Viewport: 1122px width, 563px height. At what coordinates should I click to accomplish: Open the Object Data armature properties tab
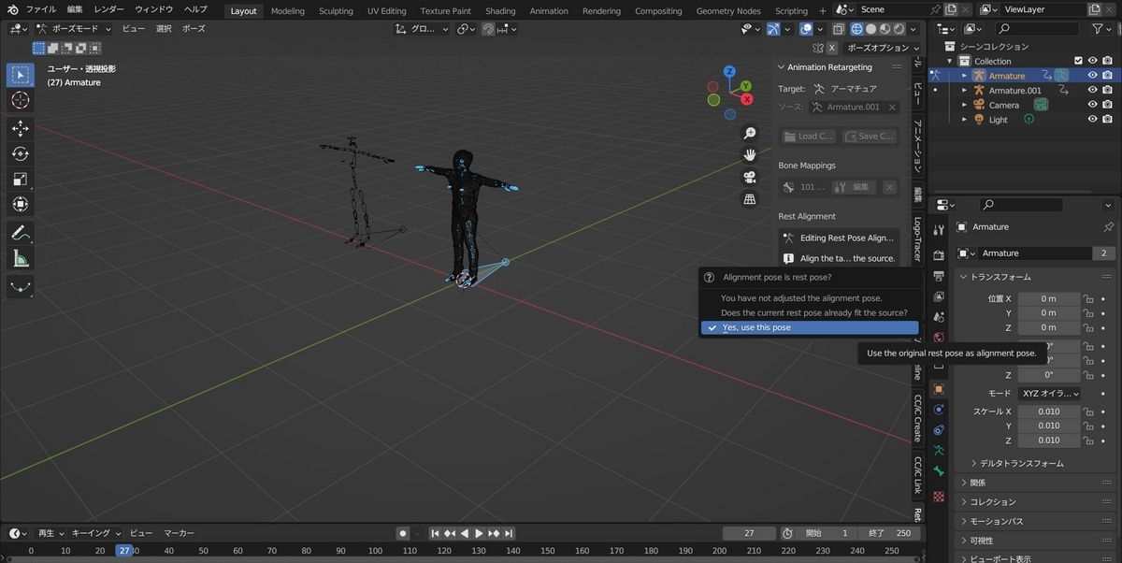click(x=939, y=450)
